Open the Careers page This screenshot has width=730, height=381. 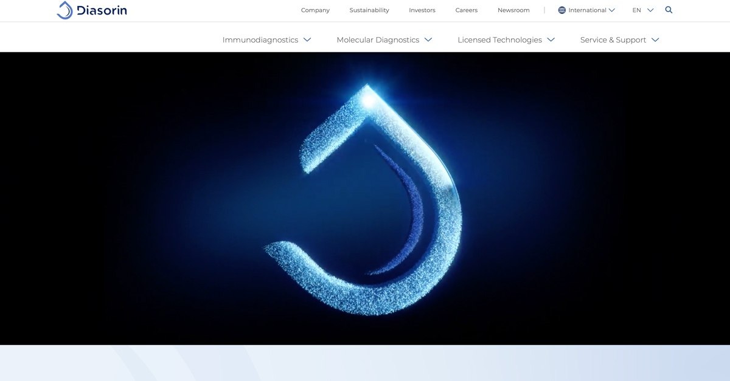[467, 10]
